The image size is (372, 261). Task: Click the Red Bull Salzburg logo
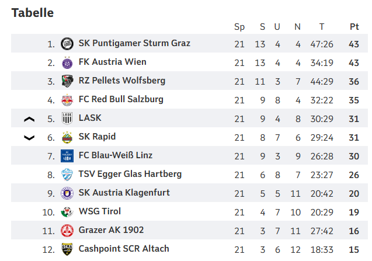pyautogui.click(x=67, y=100)
